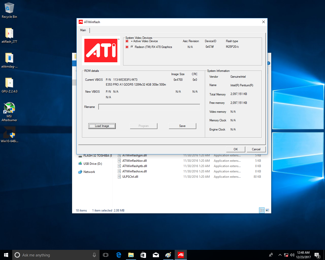Screen dimensions: 325x260
Task: Open Microsoft Edge from the taskbar
Action: (119, 255)
